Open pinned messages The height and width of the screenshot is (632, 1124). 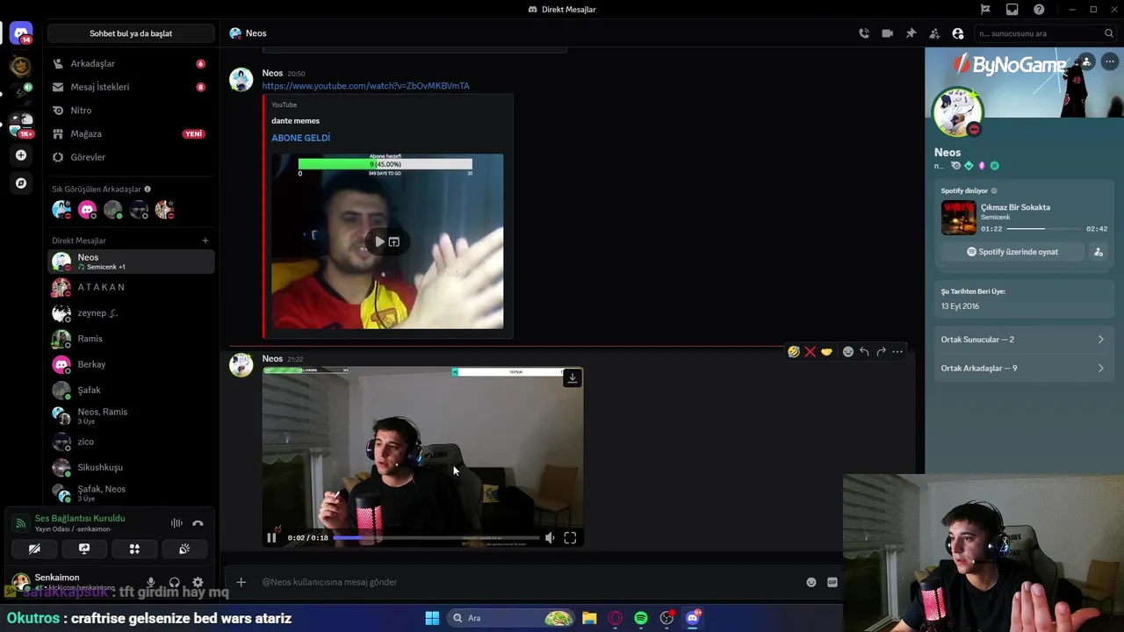(x=911, y=33)
